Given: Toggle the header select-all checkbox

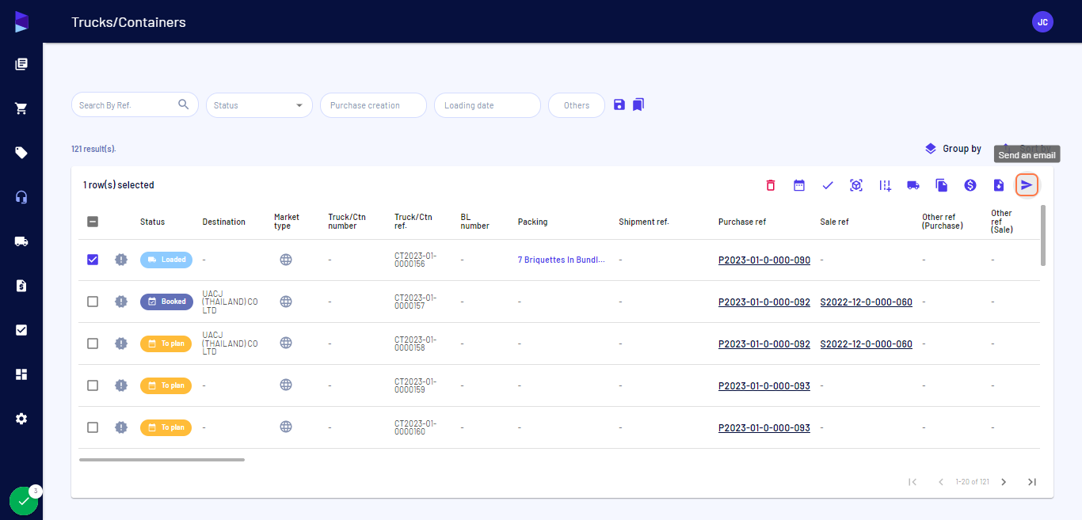Looking at the screenshot, I should pos(93,222).
